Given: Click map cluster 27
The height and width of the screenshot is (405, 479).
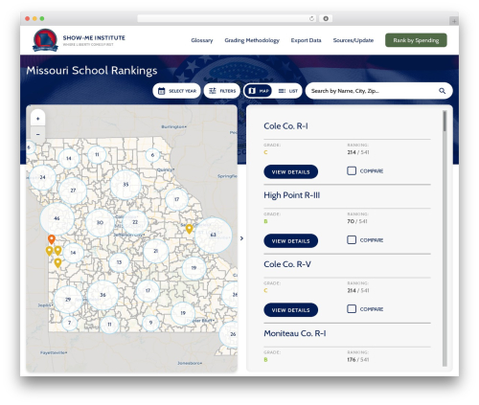Looking at the screenshot, I should point(73,191).
